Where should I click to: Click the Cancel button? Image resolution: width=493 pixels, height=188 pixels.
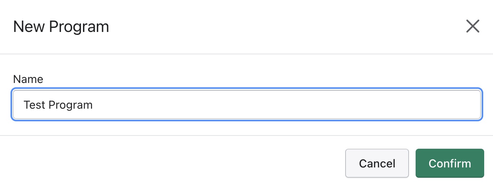click(x=377, y=163)
